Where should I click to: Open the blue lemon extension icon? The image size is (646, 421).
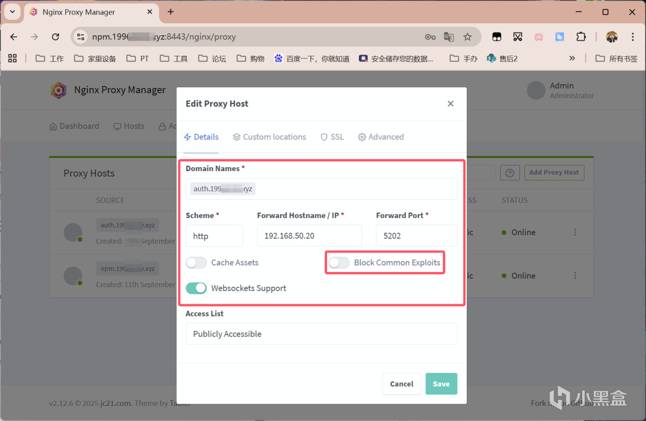tap(560, 37)
